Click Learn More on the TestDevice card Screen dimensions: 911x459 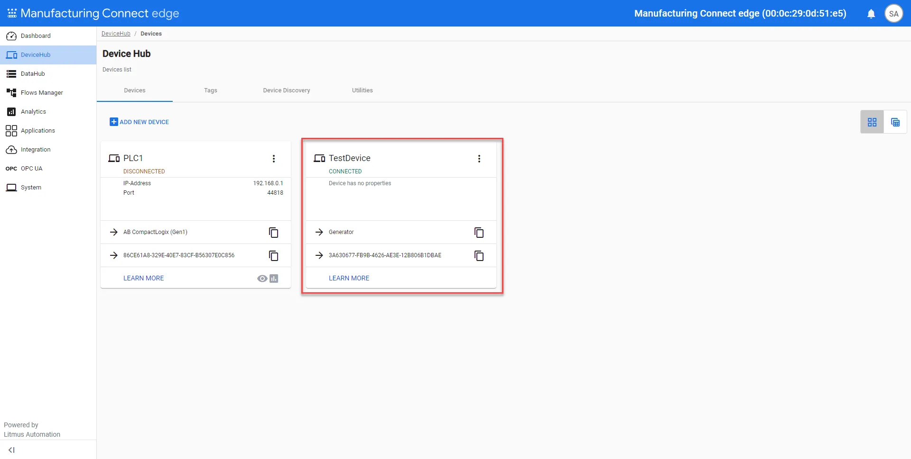(x=349, y=279)
